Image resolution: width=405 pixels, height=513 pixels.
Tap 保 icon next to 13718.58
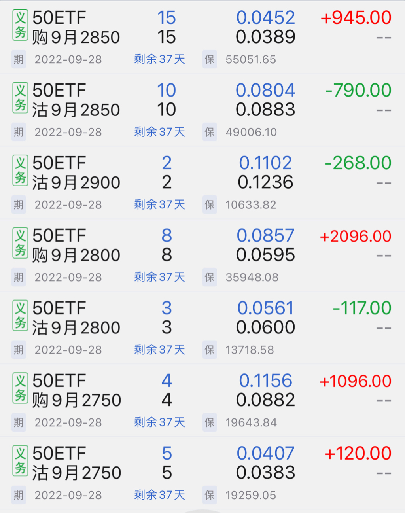point(210,350)
